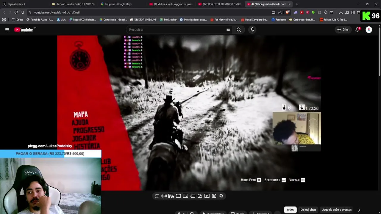Open the tab grid apps icon in bookmarks bar
Viewport: 381px width, 214px height.
click(4, 20)
